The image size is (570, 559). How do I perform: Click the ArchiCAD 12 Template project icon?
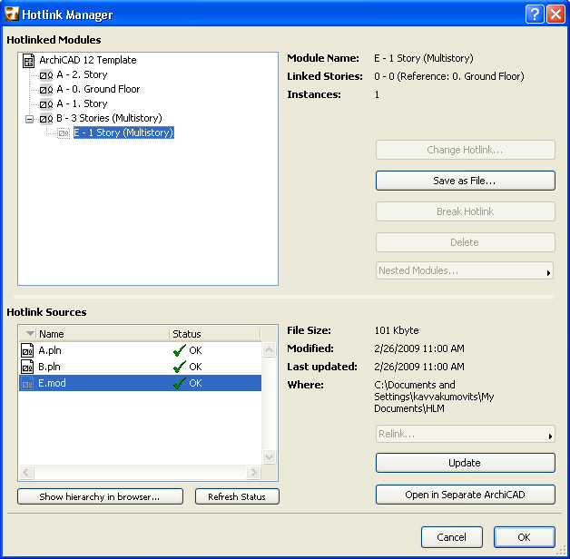point(29,60)
